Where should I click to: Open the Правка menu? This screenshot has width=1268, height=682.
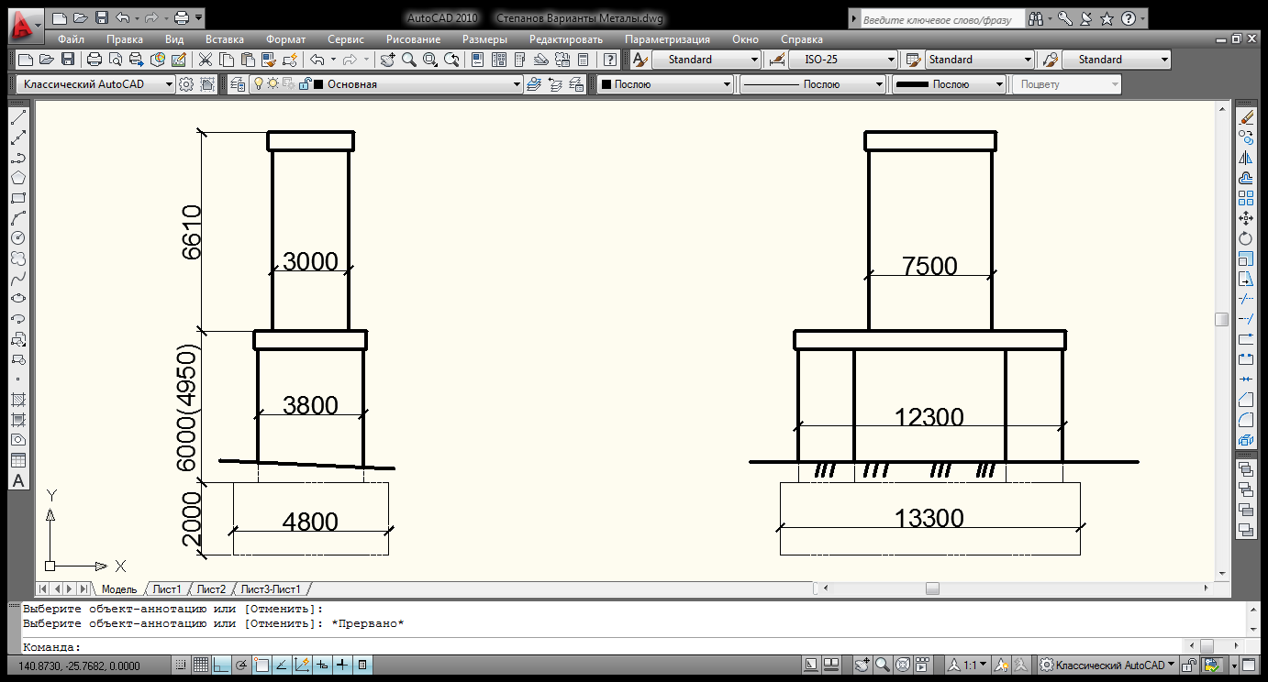point(125,39)
